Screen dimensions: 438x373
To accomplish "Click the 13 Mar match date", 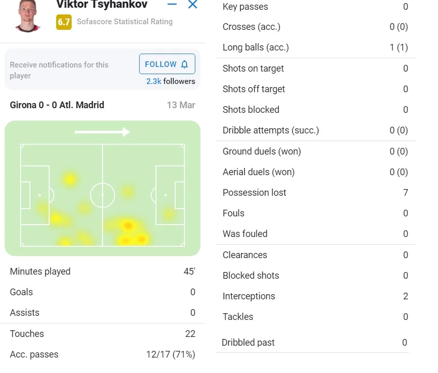I will coord(181,105).
